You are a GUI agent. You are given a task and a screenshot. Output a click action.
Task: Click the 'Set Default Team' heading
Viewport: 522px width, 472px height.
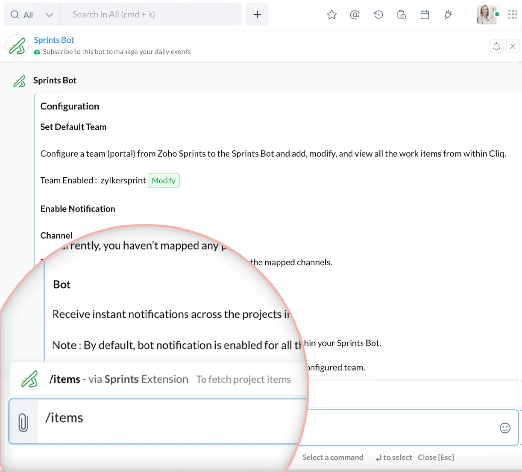[73, 127]
